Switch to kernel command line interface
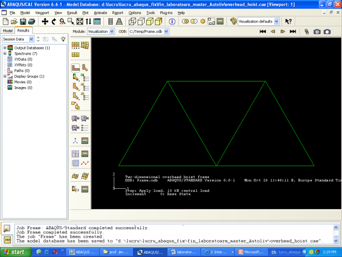 (7, 240)
